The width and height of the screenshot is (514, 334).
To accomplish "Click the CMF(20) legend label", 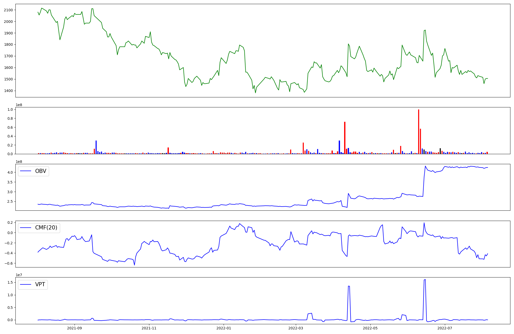I will pos(46,228).
